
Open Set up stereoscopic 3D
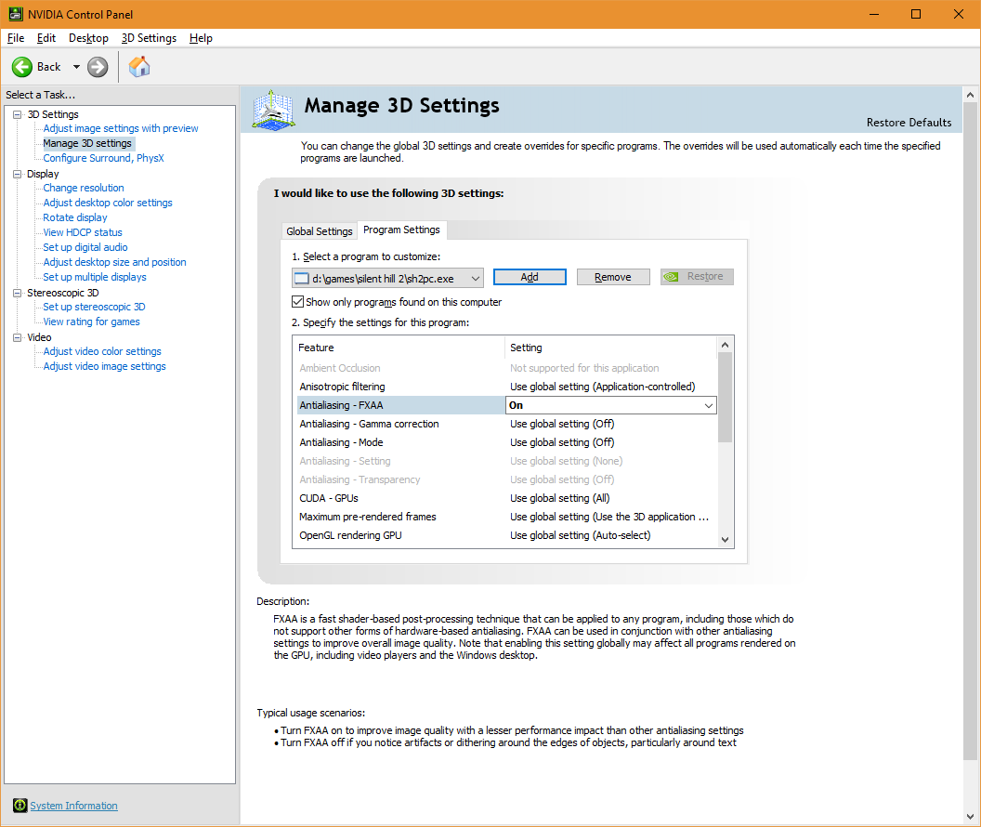[x=94, y=307]
